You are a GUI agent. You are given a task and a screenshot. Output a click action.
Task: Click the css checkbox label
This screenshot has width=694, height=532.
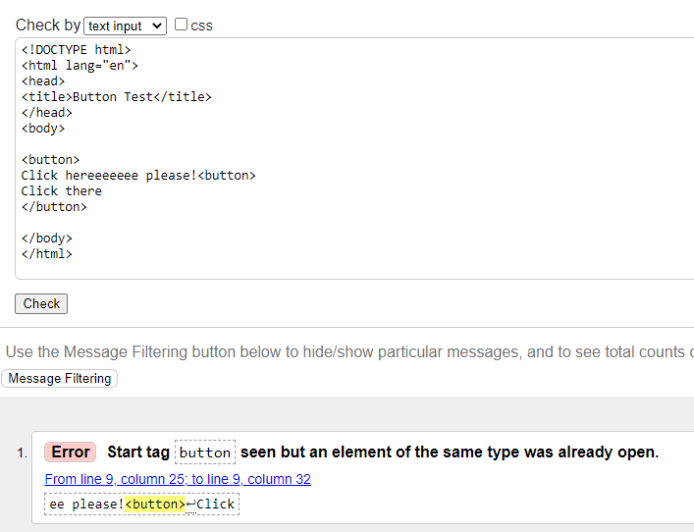[x=201, y=27]
